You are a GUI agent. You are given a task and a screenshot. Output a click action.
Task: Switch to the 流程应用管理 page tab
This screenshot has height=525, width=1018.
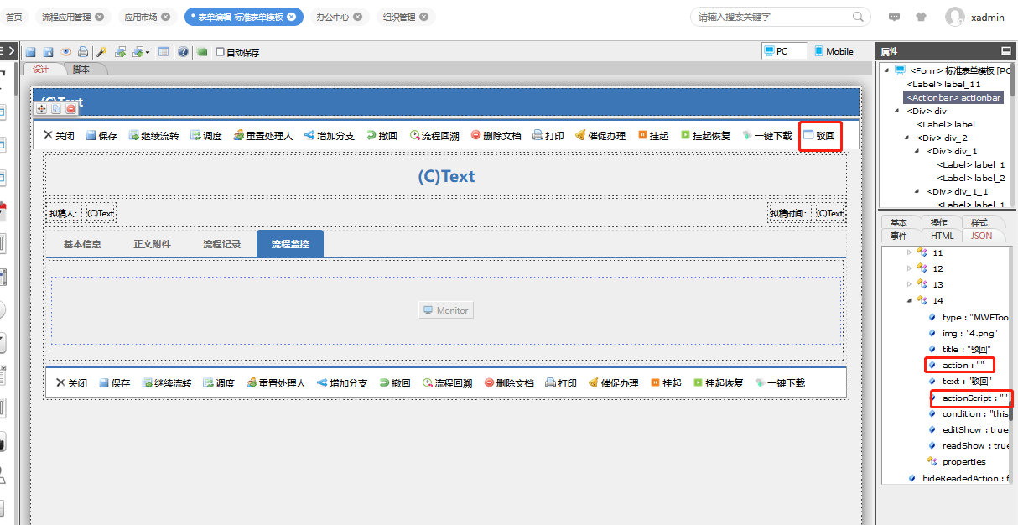(66, 17)
